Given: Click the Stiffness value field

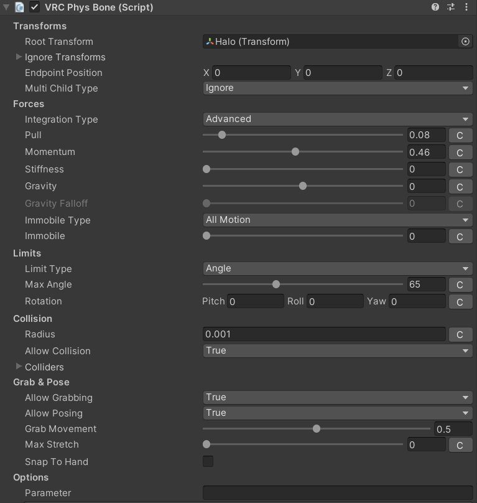Looking at the screenshot, I should point(427,169).
